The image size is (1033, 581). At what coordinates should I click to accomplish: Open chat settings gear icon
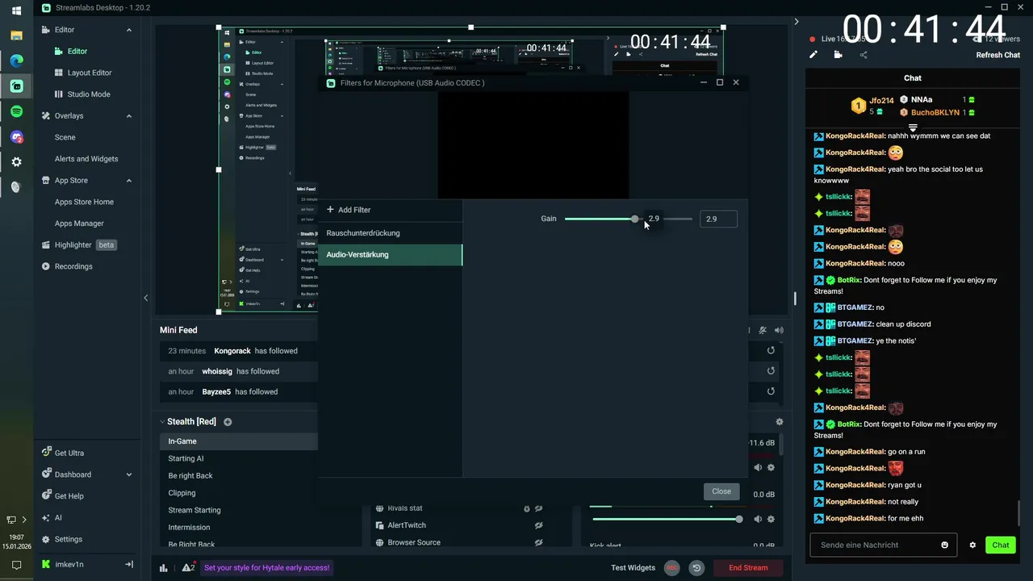tap(972, 545)
